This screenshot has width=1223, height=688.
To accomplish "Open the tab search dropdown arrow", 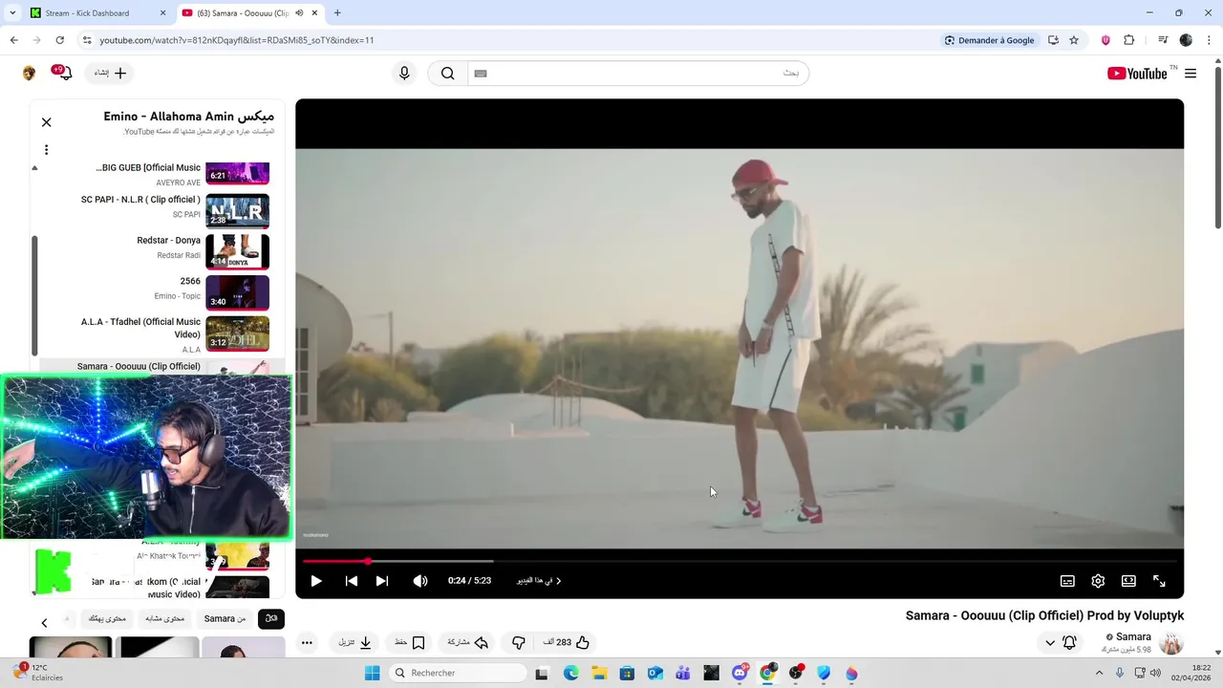I will tap(11, 13).
